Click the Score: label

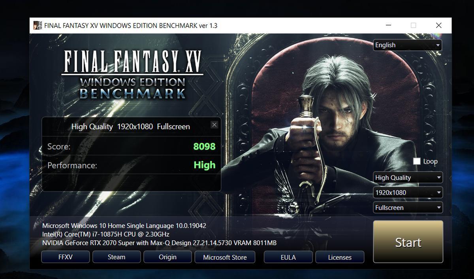(59, 146)
